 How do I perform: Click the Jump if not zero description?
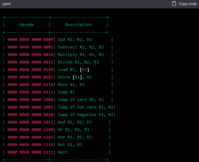[x=85, y=107]
